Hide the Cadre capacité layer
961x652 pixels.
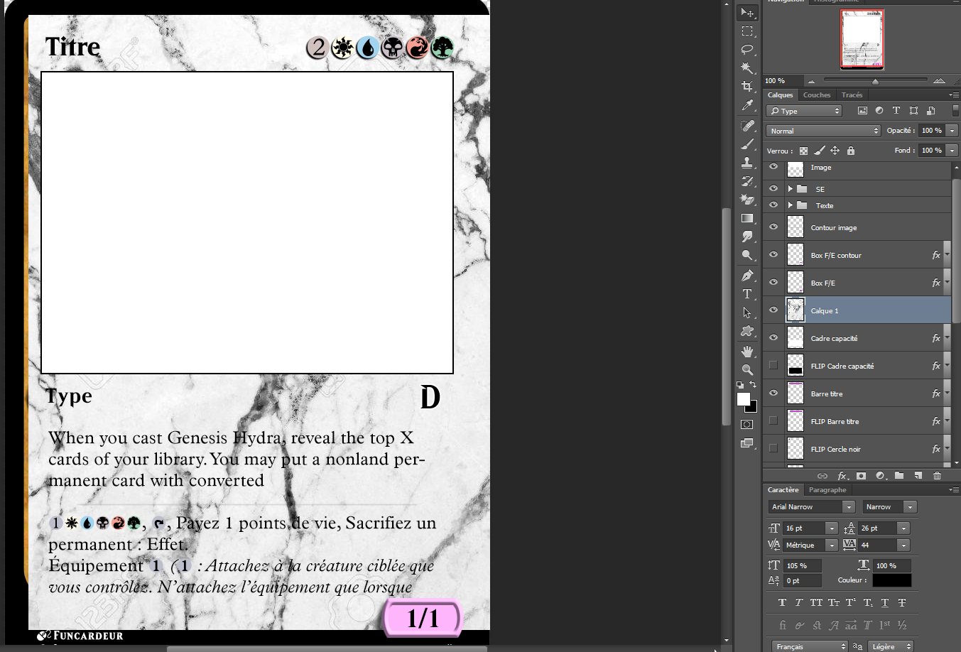773,338
